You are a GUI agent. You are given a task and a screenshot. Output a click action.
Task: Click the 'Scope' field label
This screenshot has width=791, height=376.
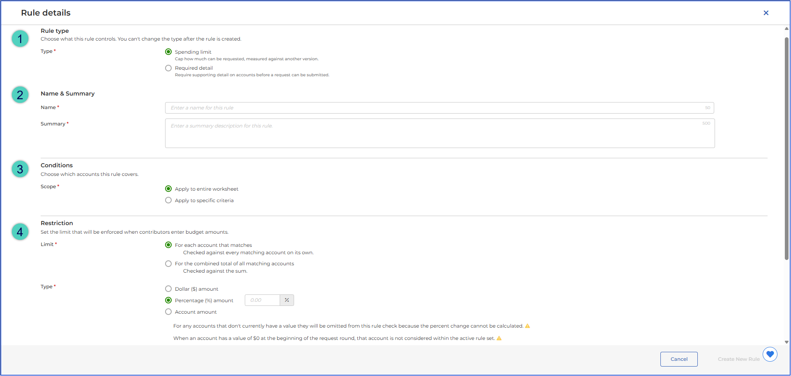point(48,187)
